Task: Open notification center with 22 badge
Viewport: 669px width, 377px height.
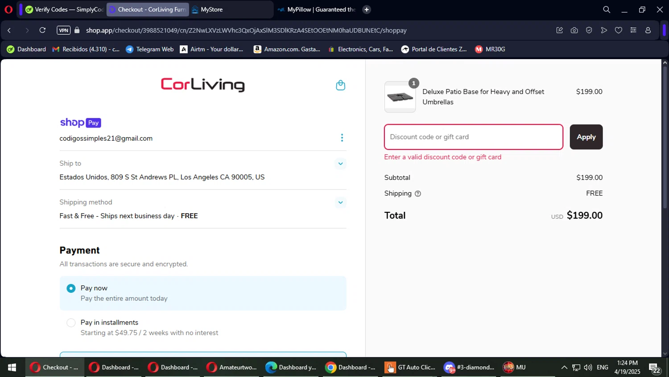Action: (655, 368)
